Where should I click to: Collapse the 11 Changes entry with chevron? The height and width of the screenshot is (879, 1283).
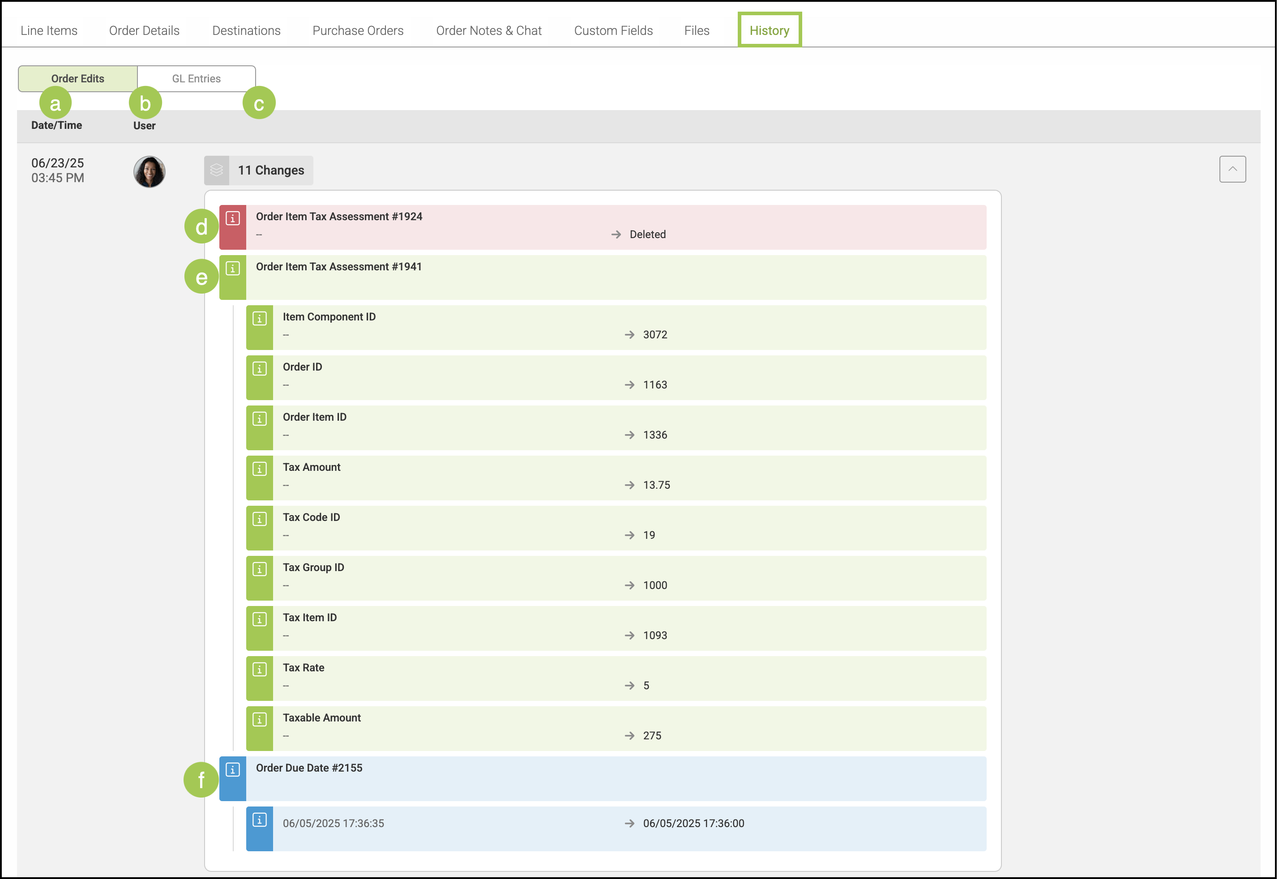[1232, 169]
